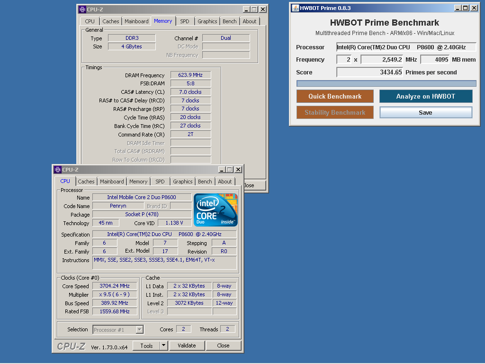485x364 pixels.
Task: Maximize the HWBOT Prime window
Action: (466, 8)
